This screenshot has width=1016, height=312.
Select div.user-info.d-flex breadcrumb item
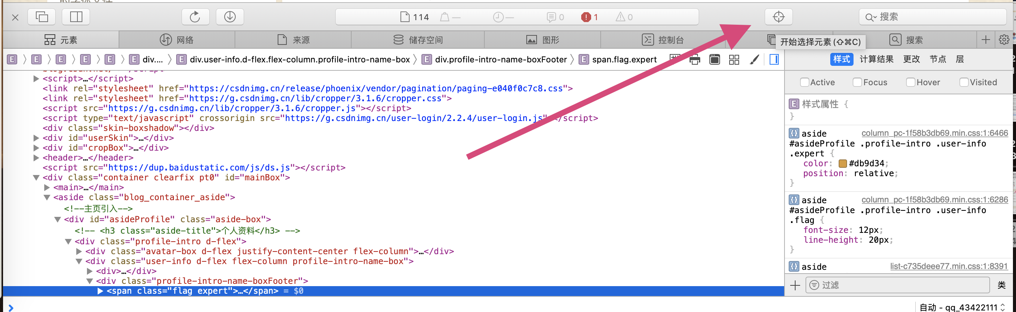click(x=293, y=60)
